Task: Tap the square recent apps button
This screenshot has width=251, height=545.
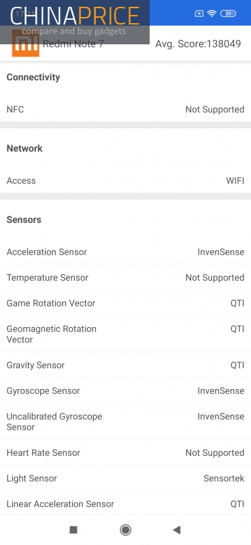Action: coord(73,530)
